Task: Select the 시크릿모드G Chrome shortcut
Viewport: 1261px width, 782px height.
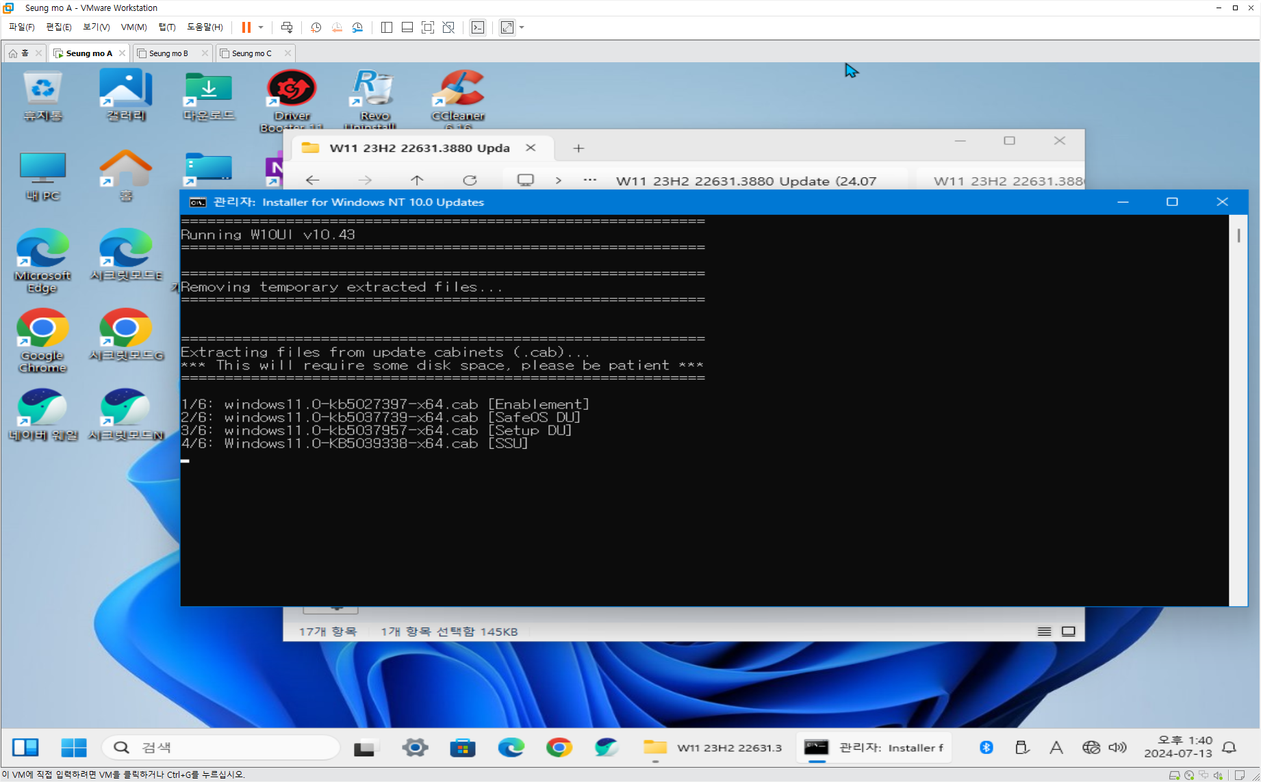Action: [x=126, y=335]
